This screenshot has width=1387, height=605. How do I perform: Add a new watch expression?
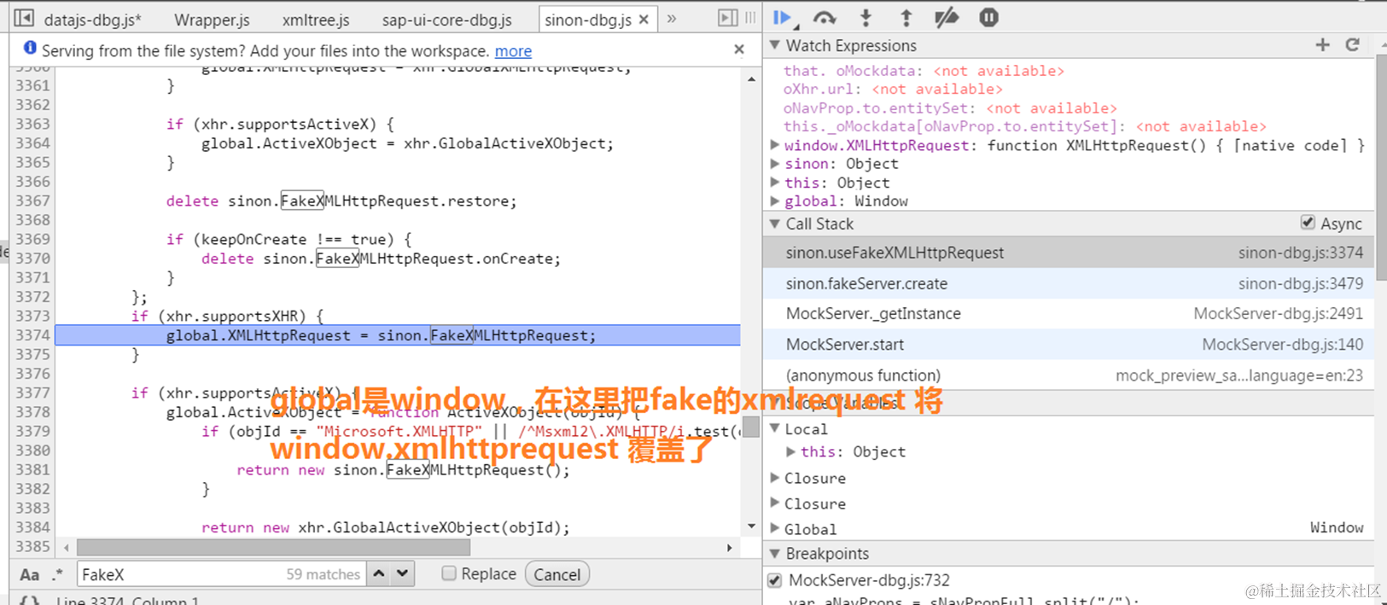click(x=1322, y=45)
